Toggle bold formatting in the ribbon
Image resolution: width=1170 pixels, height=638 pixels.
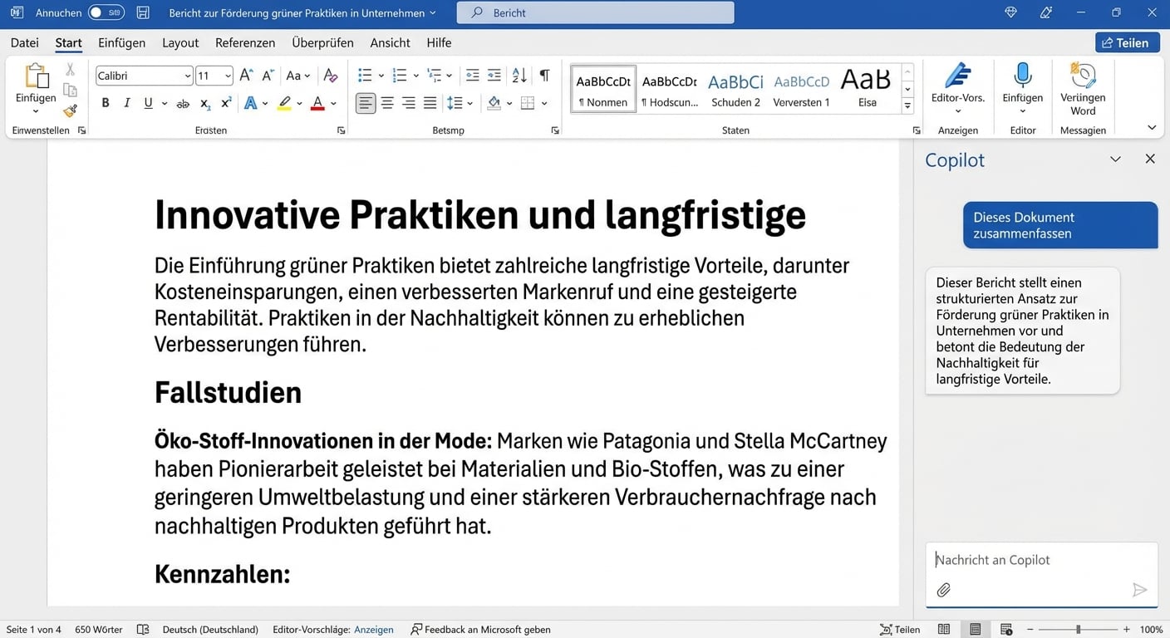tap(105, 102)
